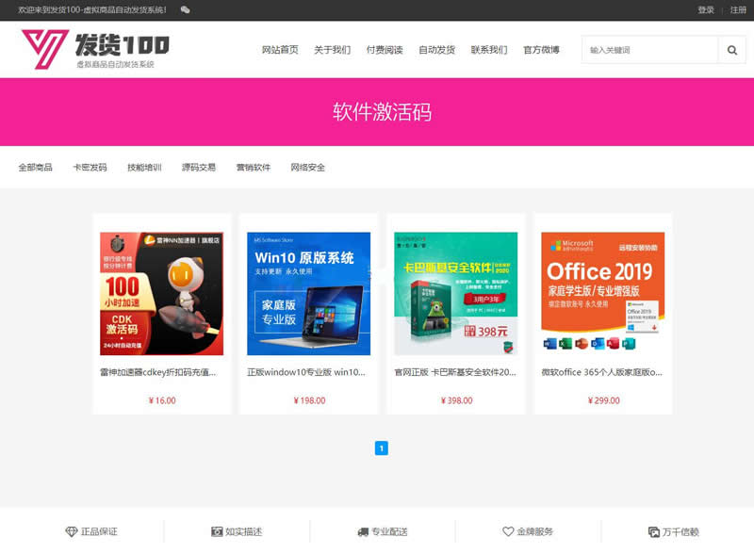Click the camera icon next to 如实描述
754x553 pixels.
[217, 531]
